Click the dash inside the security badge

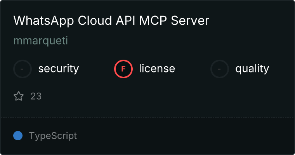[23, 69]
